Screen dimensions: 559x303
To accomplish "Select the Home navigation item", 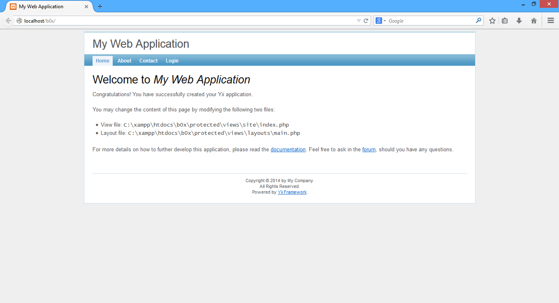I will (x=102, y=60).
